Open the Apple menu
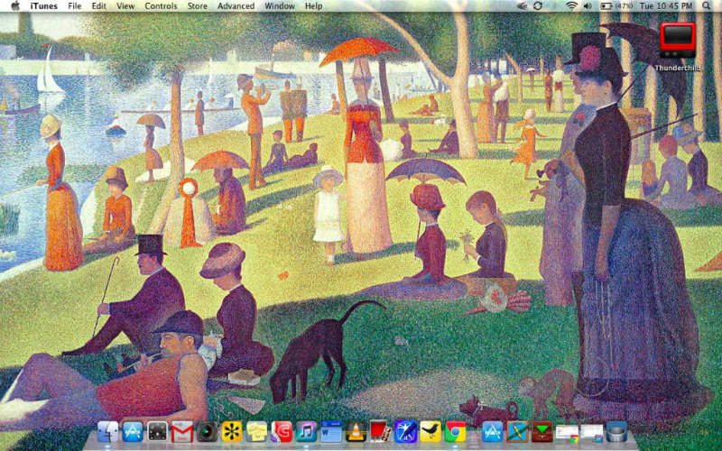This screenshot has width=722, height=451. click(15, 6)
